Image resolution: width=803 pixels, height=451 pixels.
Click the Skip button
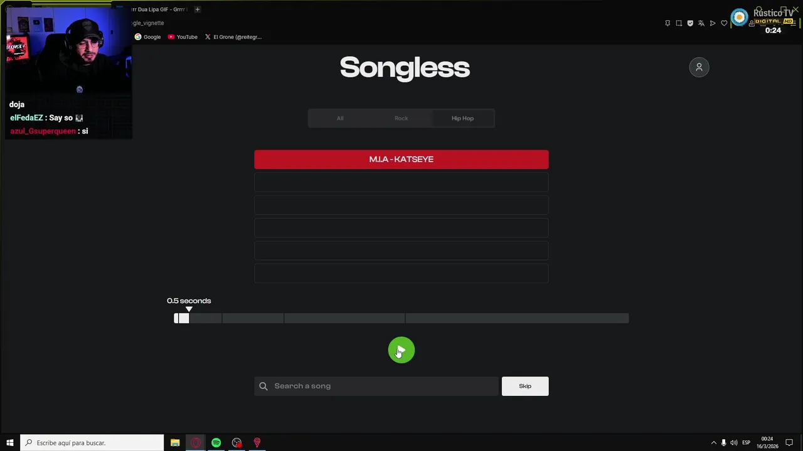(525, 386)
